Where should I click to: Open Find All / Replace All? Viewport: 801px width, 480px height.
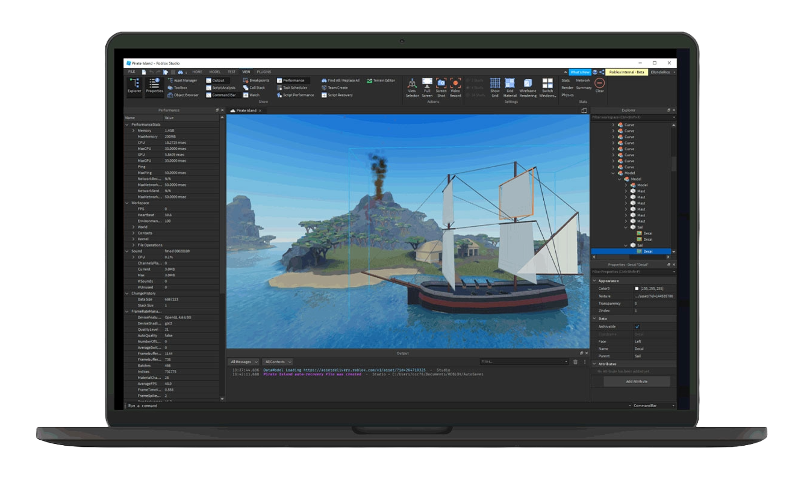point(340,81)
